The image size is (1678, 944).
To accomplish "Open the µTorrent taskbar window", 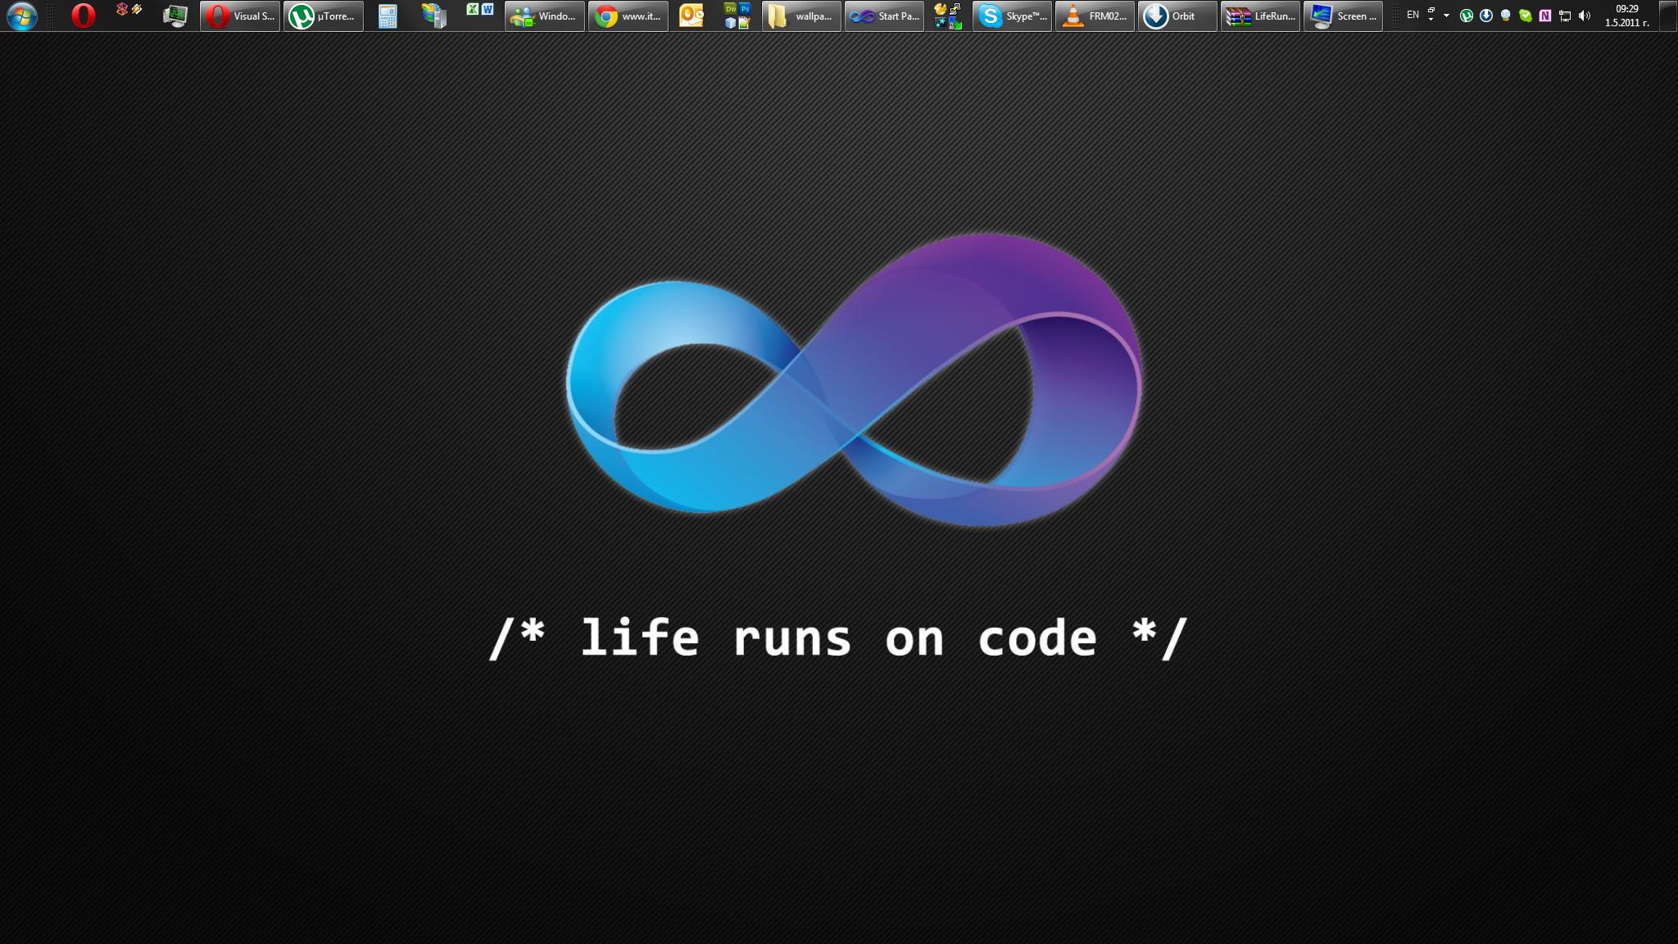I will coord(324,16).
